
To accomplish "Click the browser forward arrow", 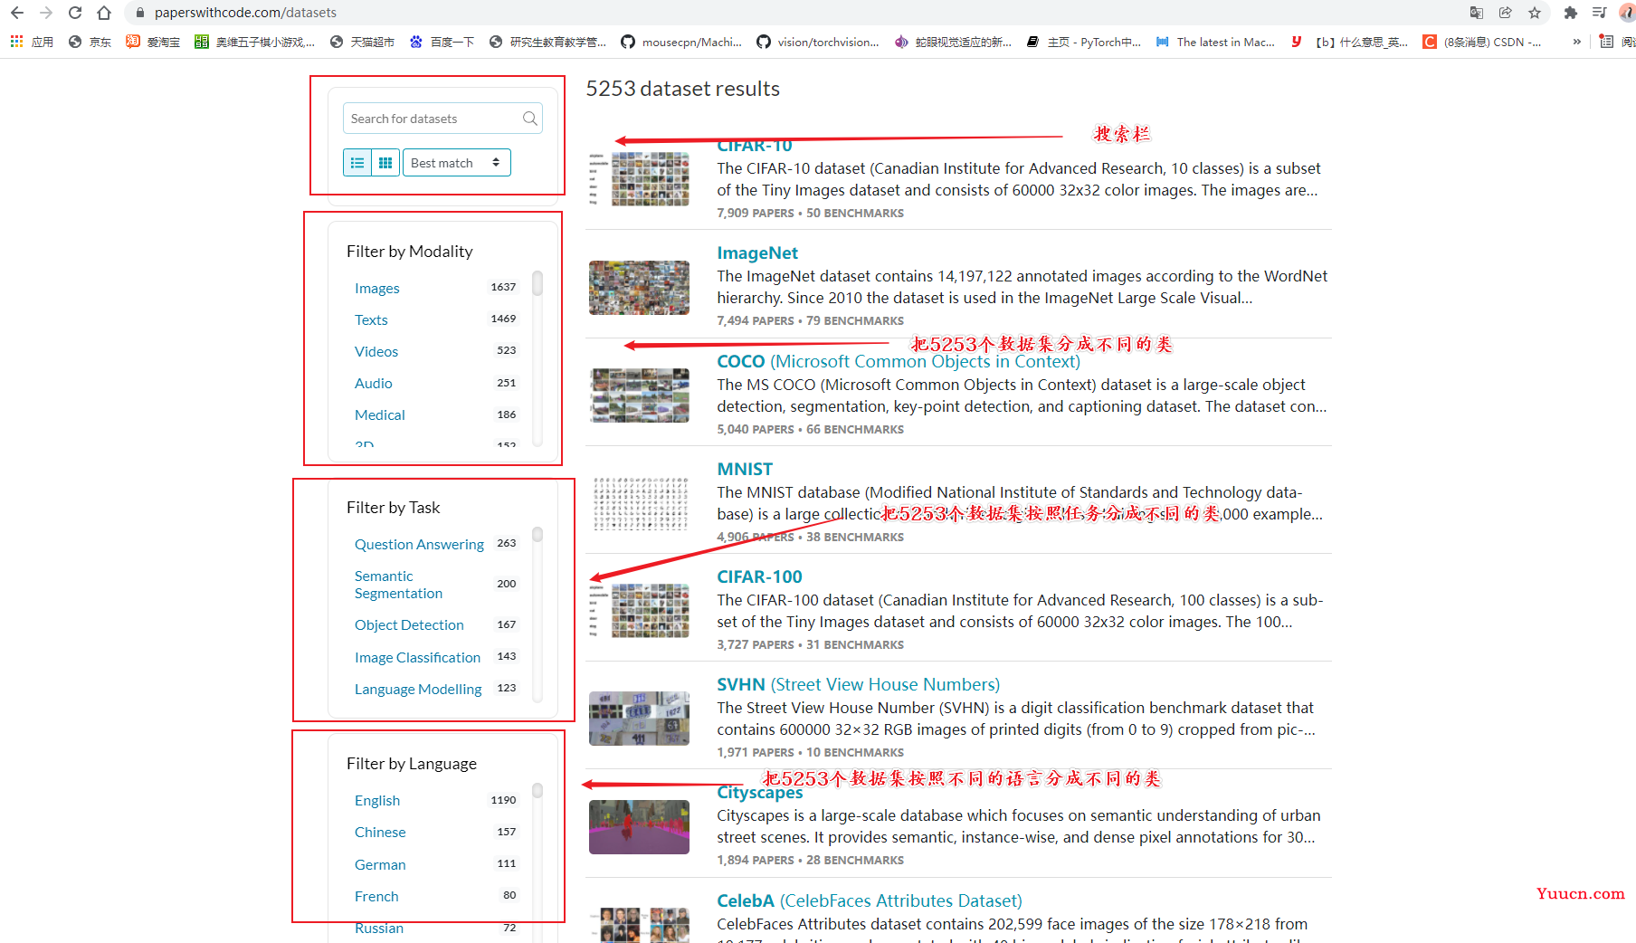I will click(46, 13).
